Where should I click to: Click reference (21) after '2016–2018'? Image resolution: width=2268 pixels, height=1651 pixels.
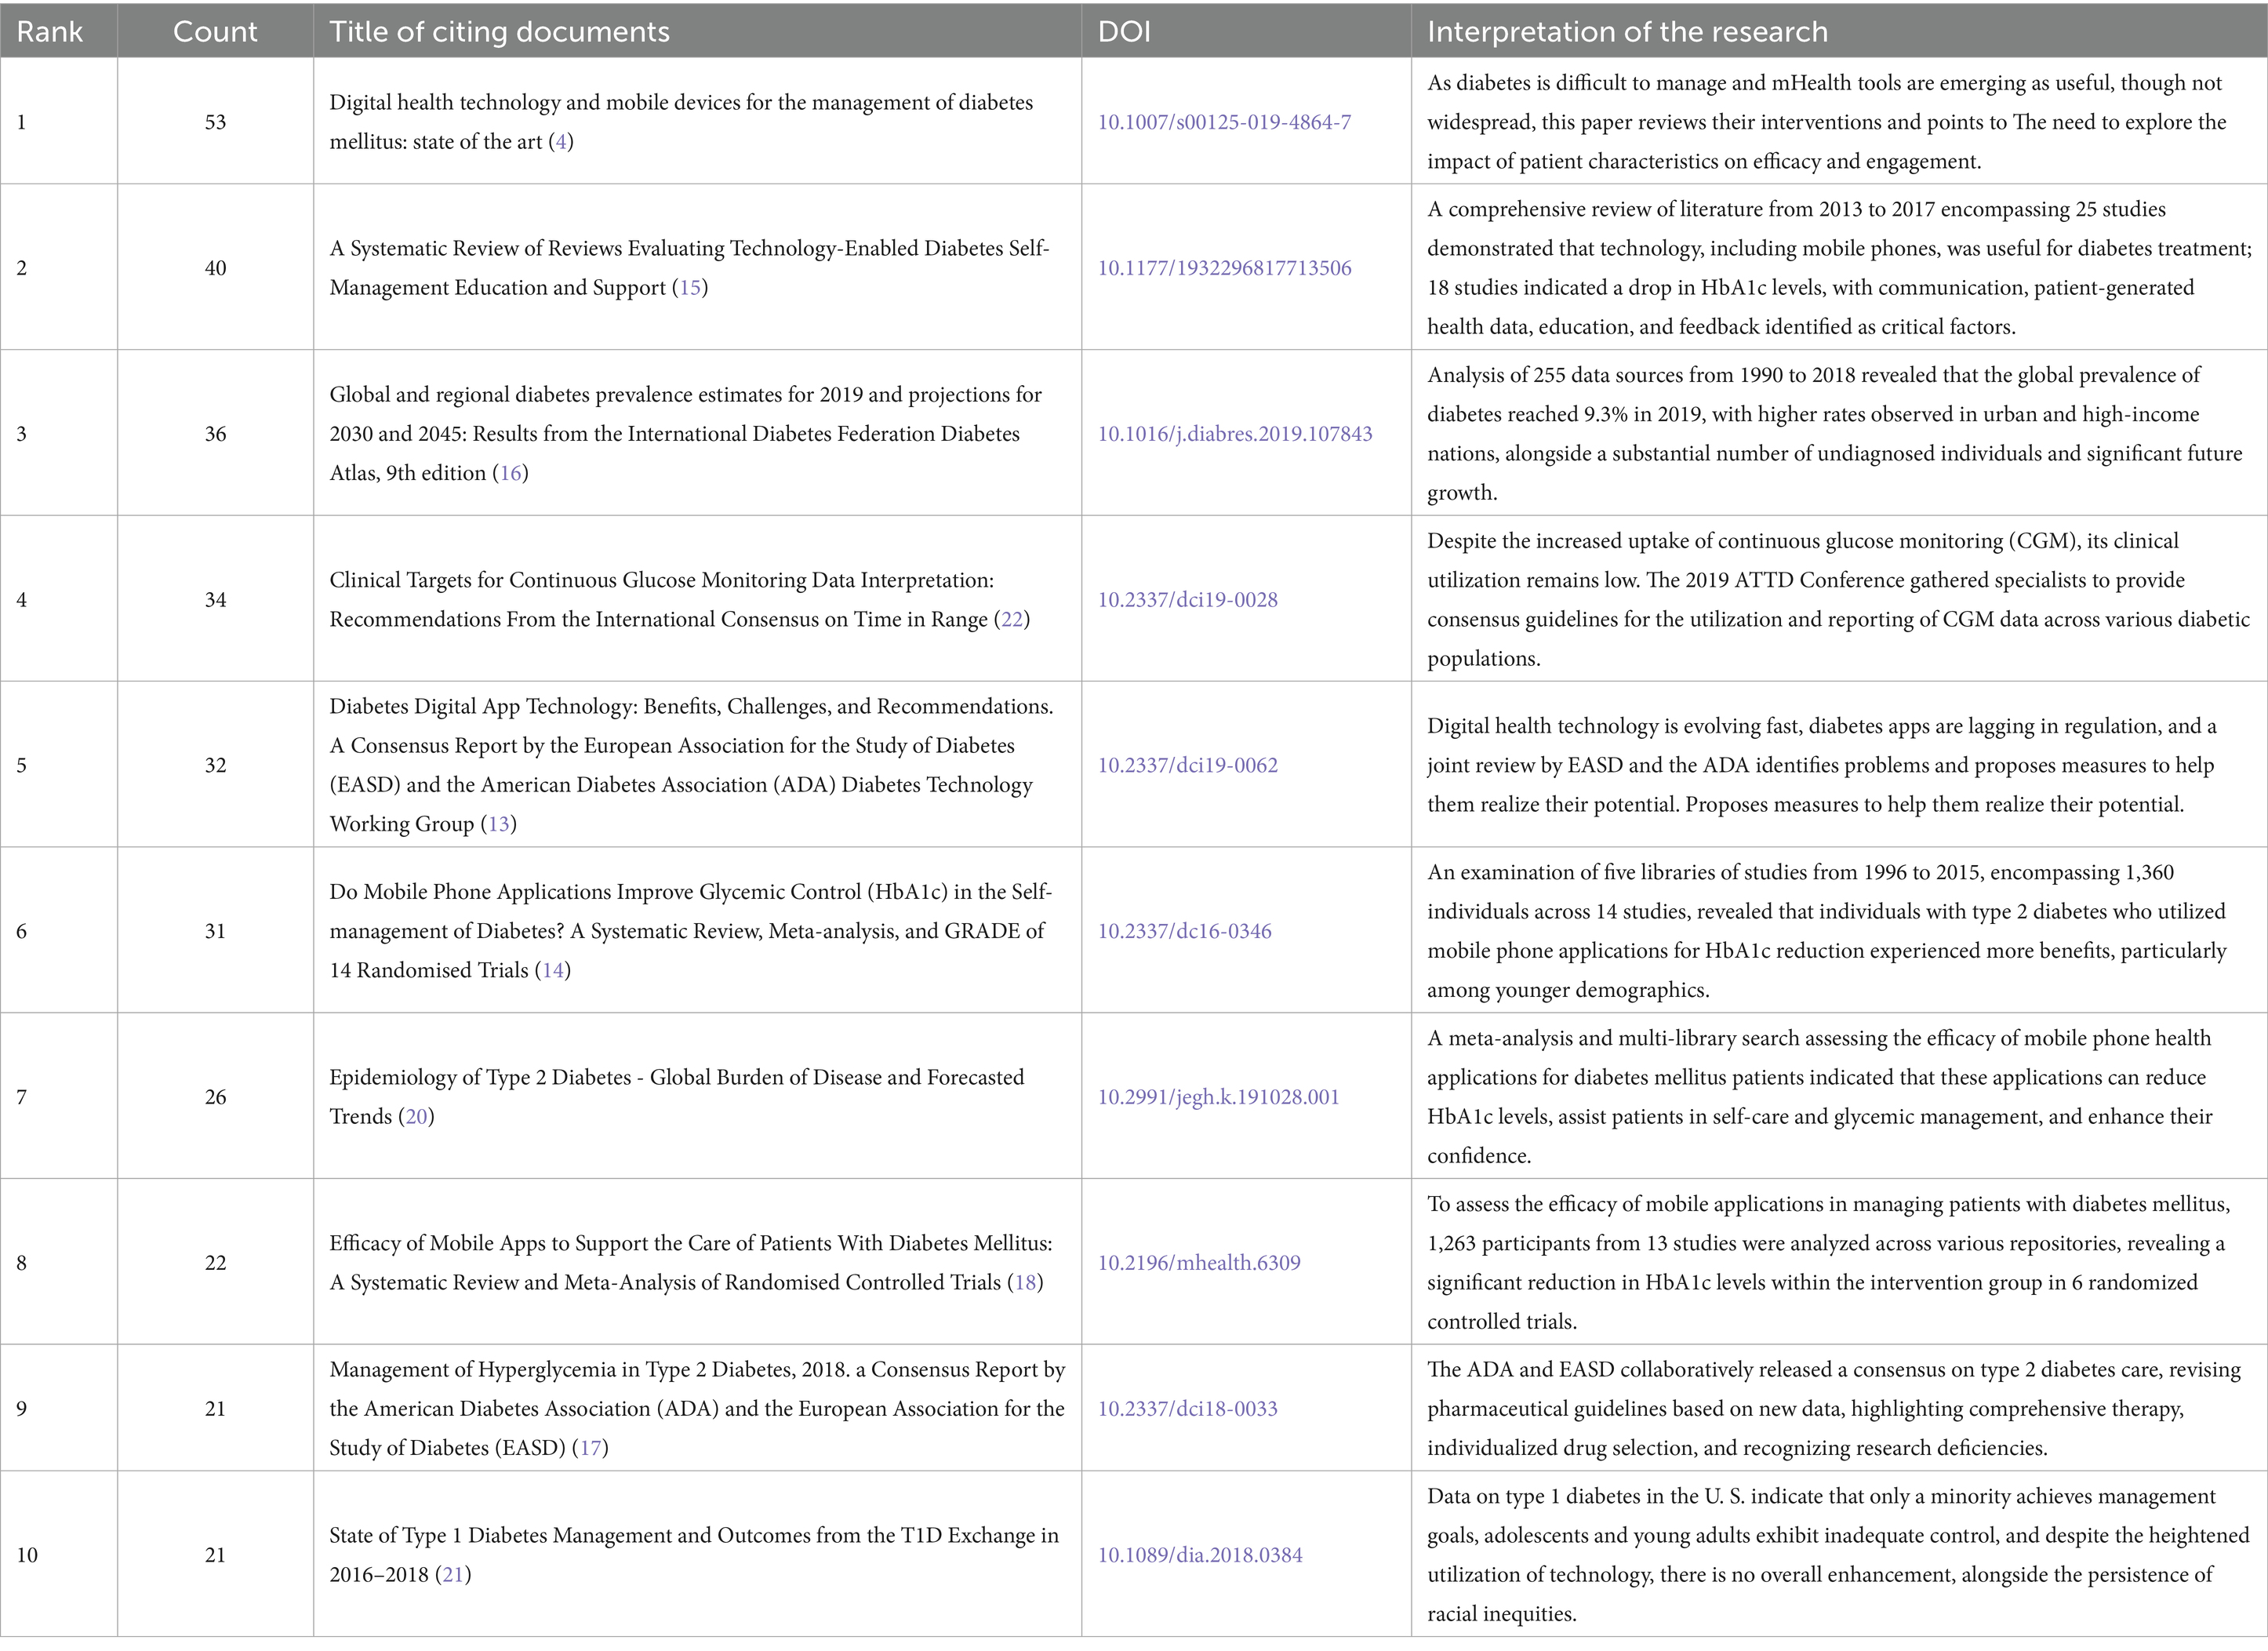[453, 1575]
